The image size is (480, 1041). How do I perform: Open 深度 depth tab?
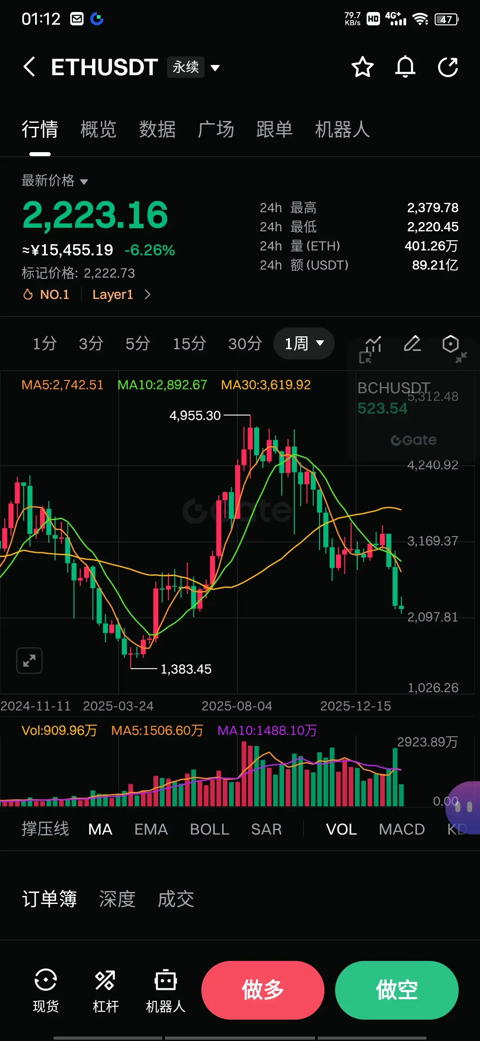coord(117,899)
